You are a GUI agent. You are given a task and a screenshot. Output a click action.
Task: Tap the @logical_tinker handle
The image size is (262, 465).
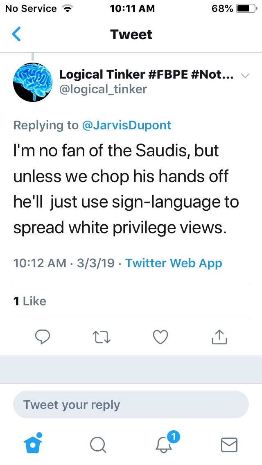tap(103, 89)
